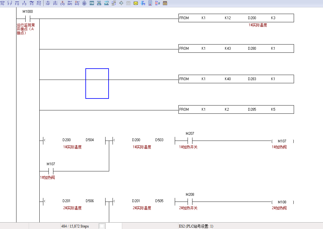Click the timer clock toolbar icon

pyautogui.click(x=84, y=3)
